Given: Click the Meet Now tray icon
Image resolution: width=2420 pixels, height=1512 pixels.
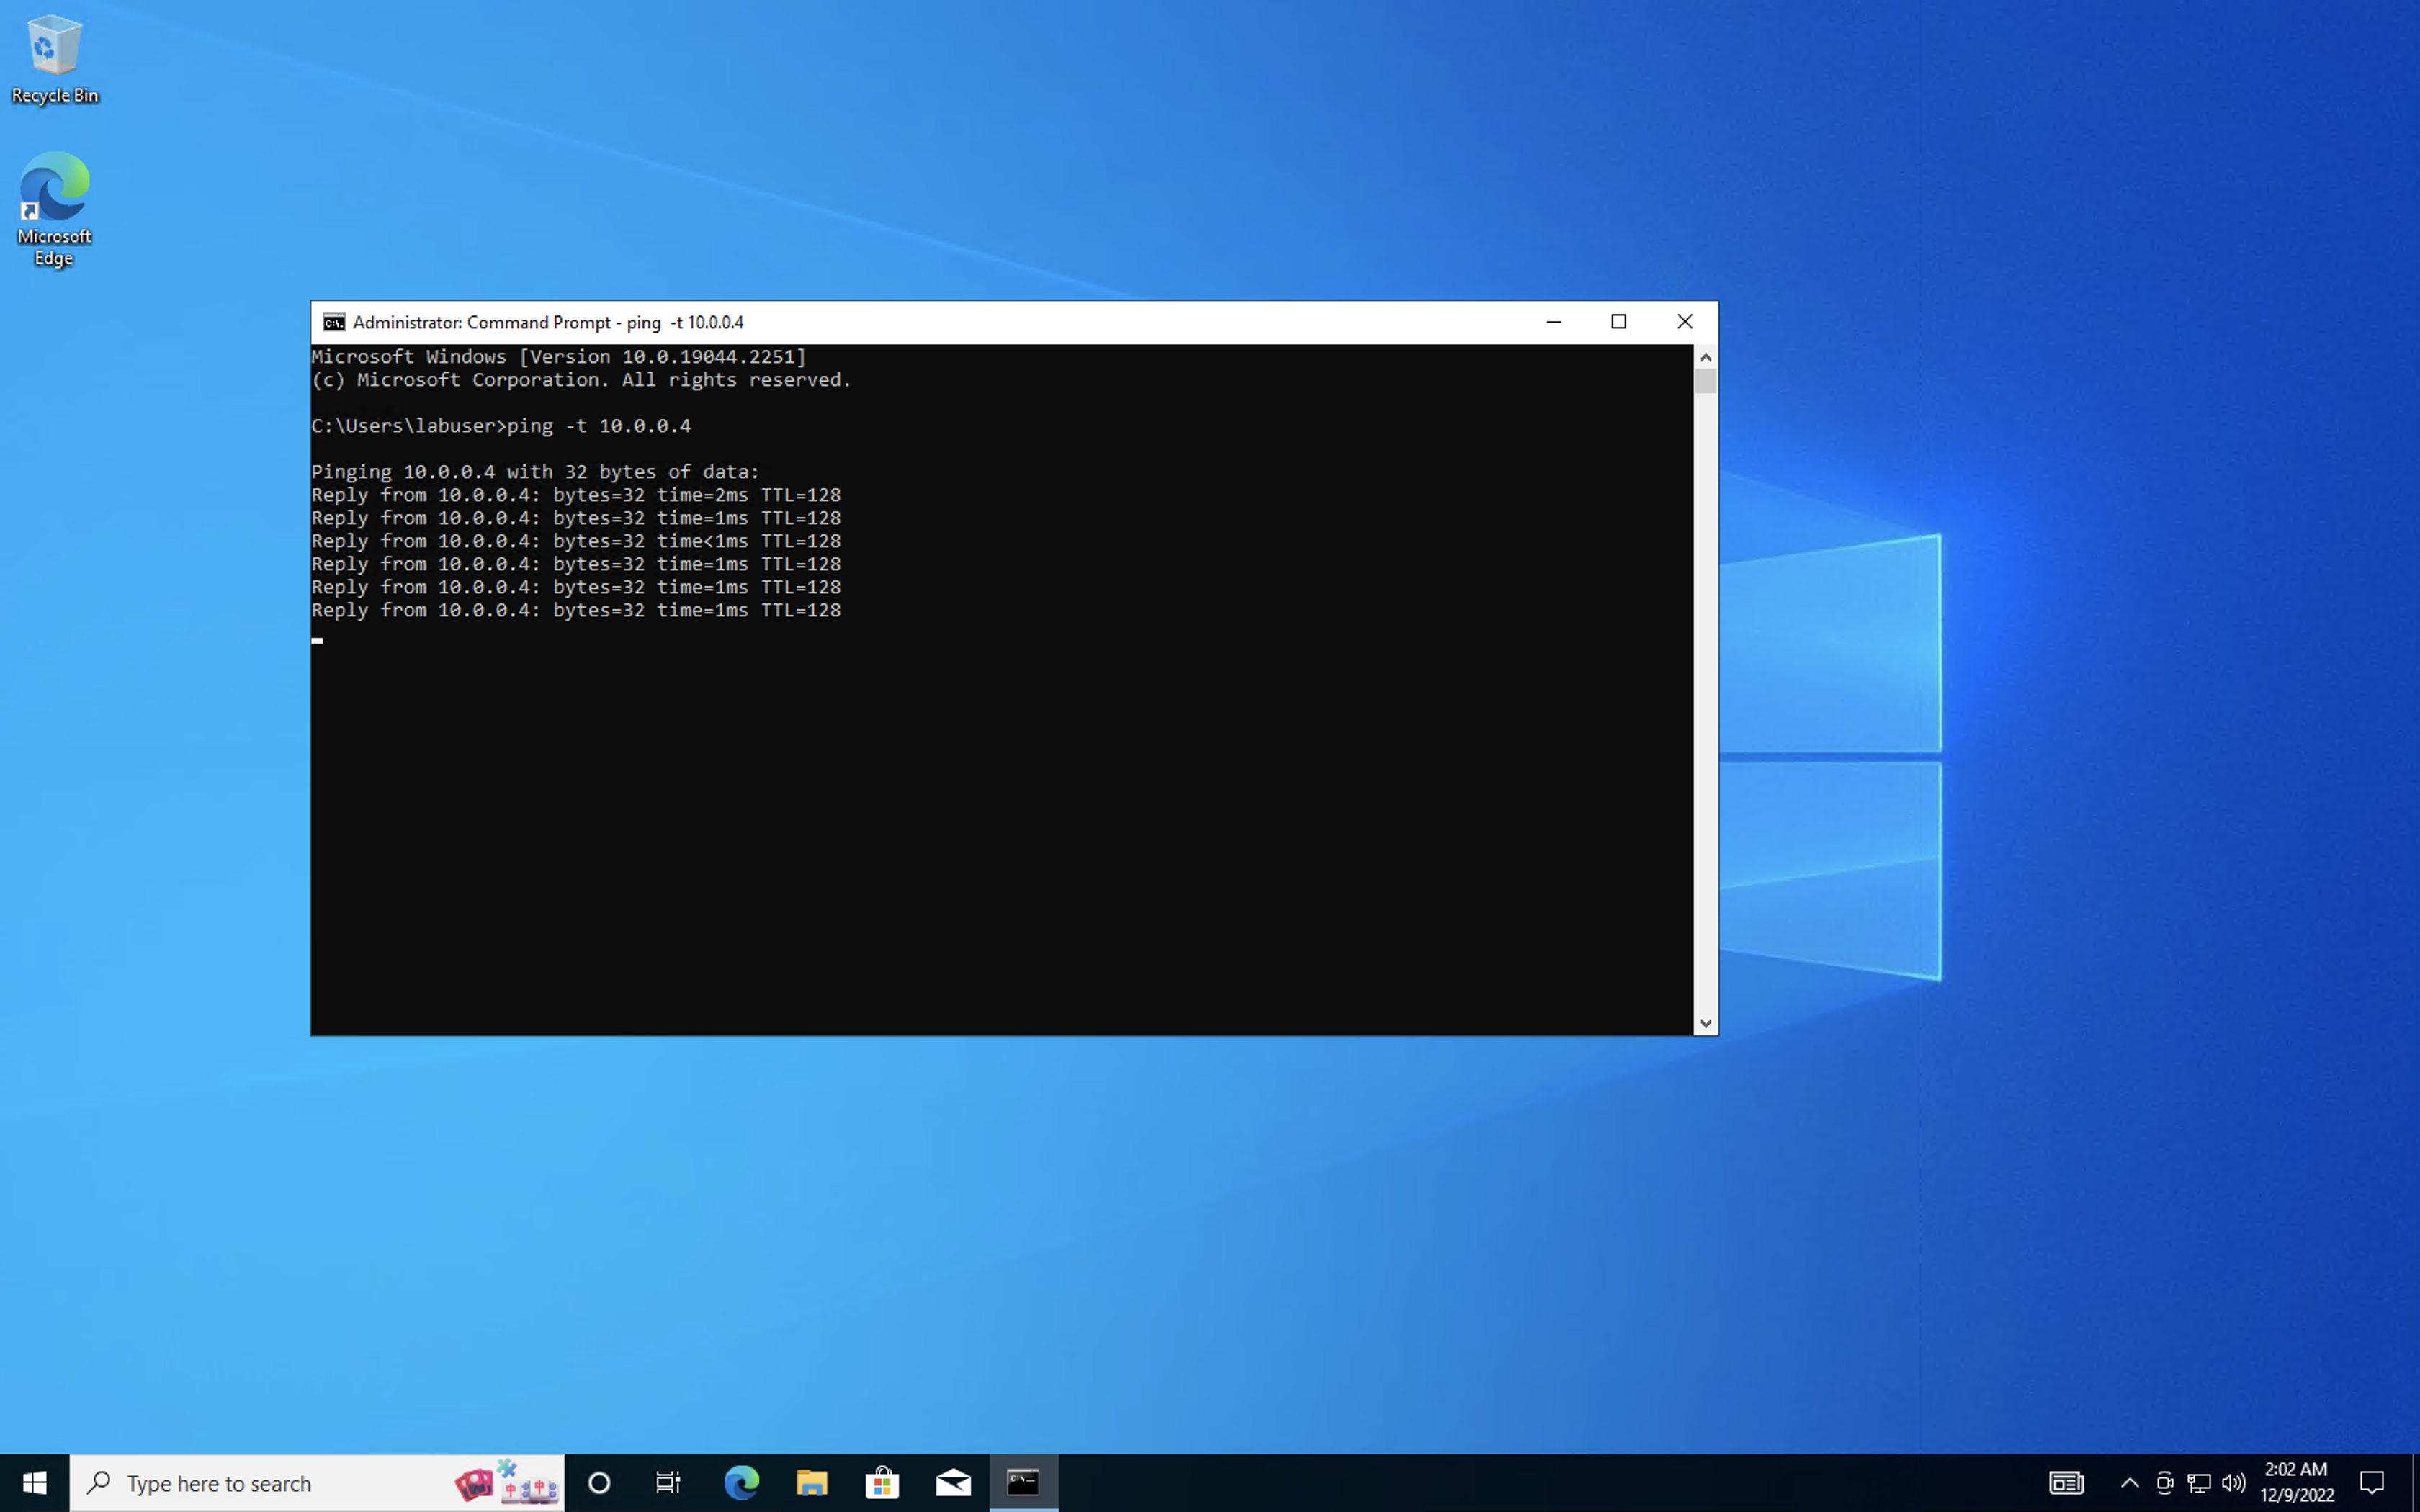Looking at the screenshot, I should click(2164, 1483).
